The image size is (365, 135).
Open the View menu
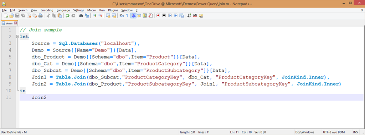tap(34, 10)
